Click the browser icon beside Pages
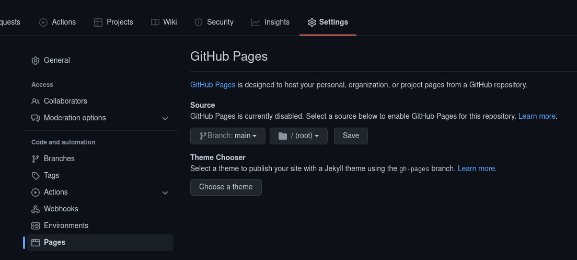This screenshot has width=577, height=260. coord(36,242)
